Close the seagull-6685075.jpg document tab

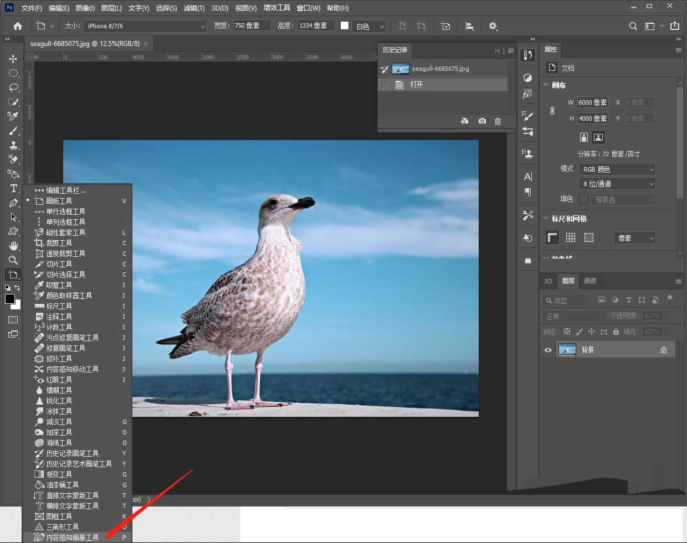click(x=146, y=43)
